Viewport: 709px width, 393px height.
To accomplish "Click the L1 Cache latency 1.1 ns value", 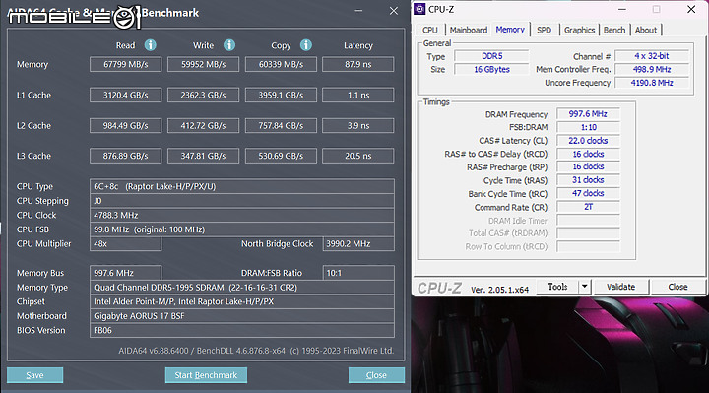I will point(358,95).
